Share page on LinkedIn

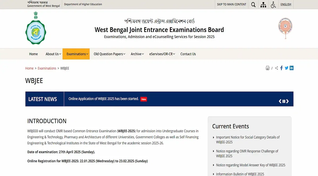pos(291,68)
